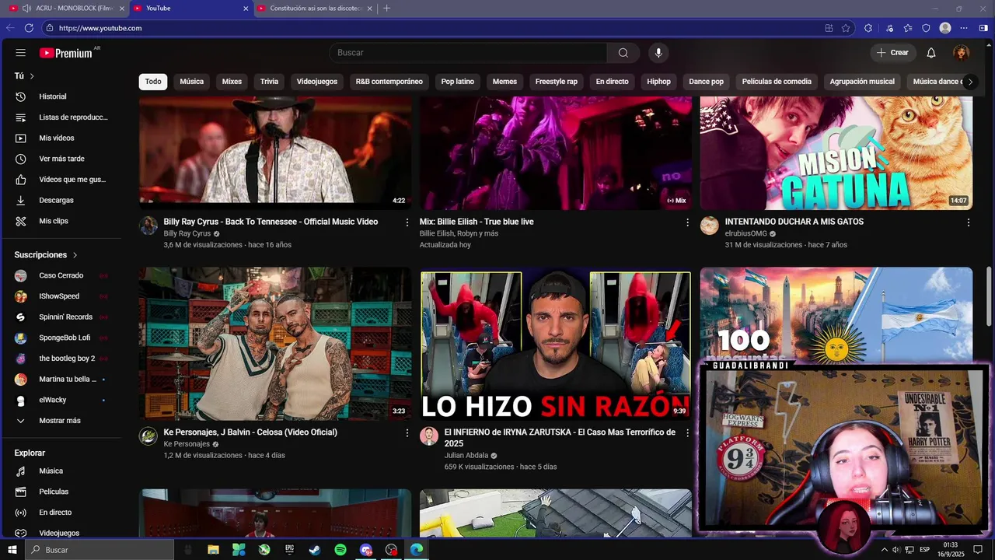The height and width of the screenshot is (560, 995).
Task: Open File Explorer from taskbar
Action: tap(213, 550)
